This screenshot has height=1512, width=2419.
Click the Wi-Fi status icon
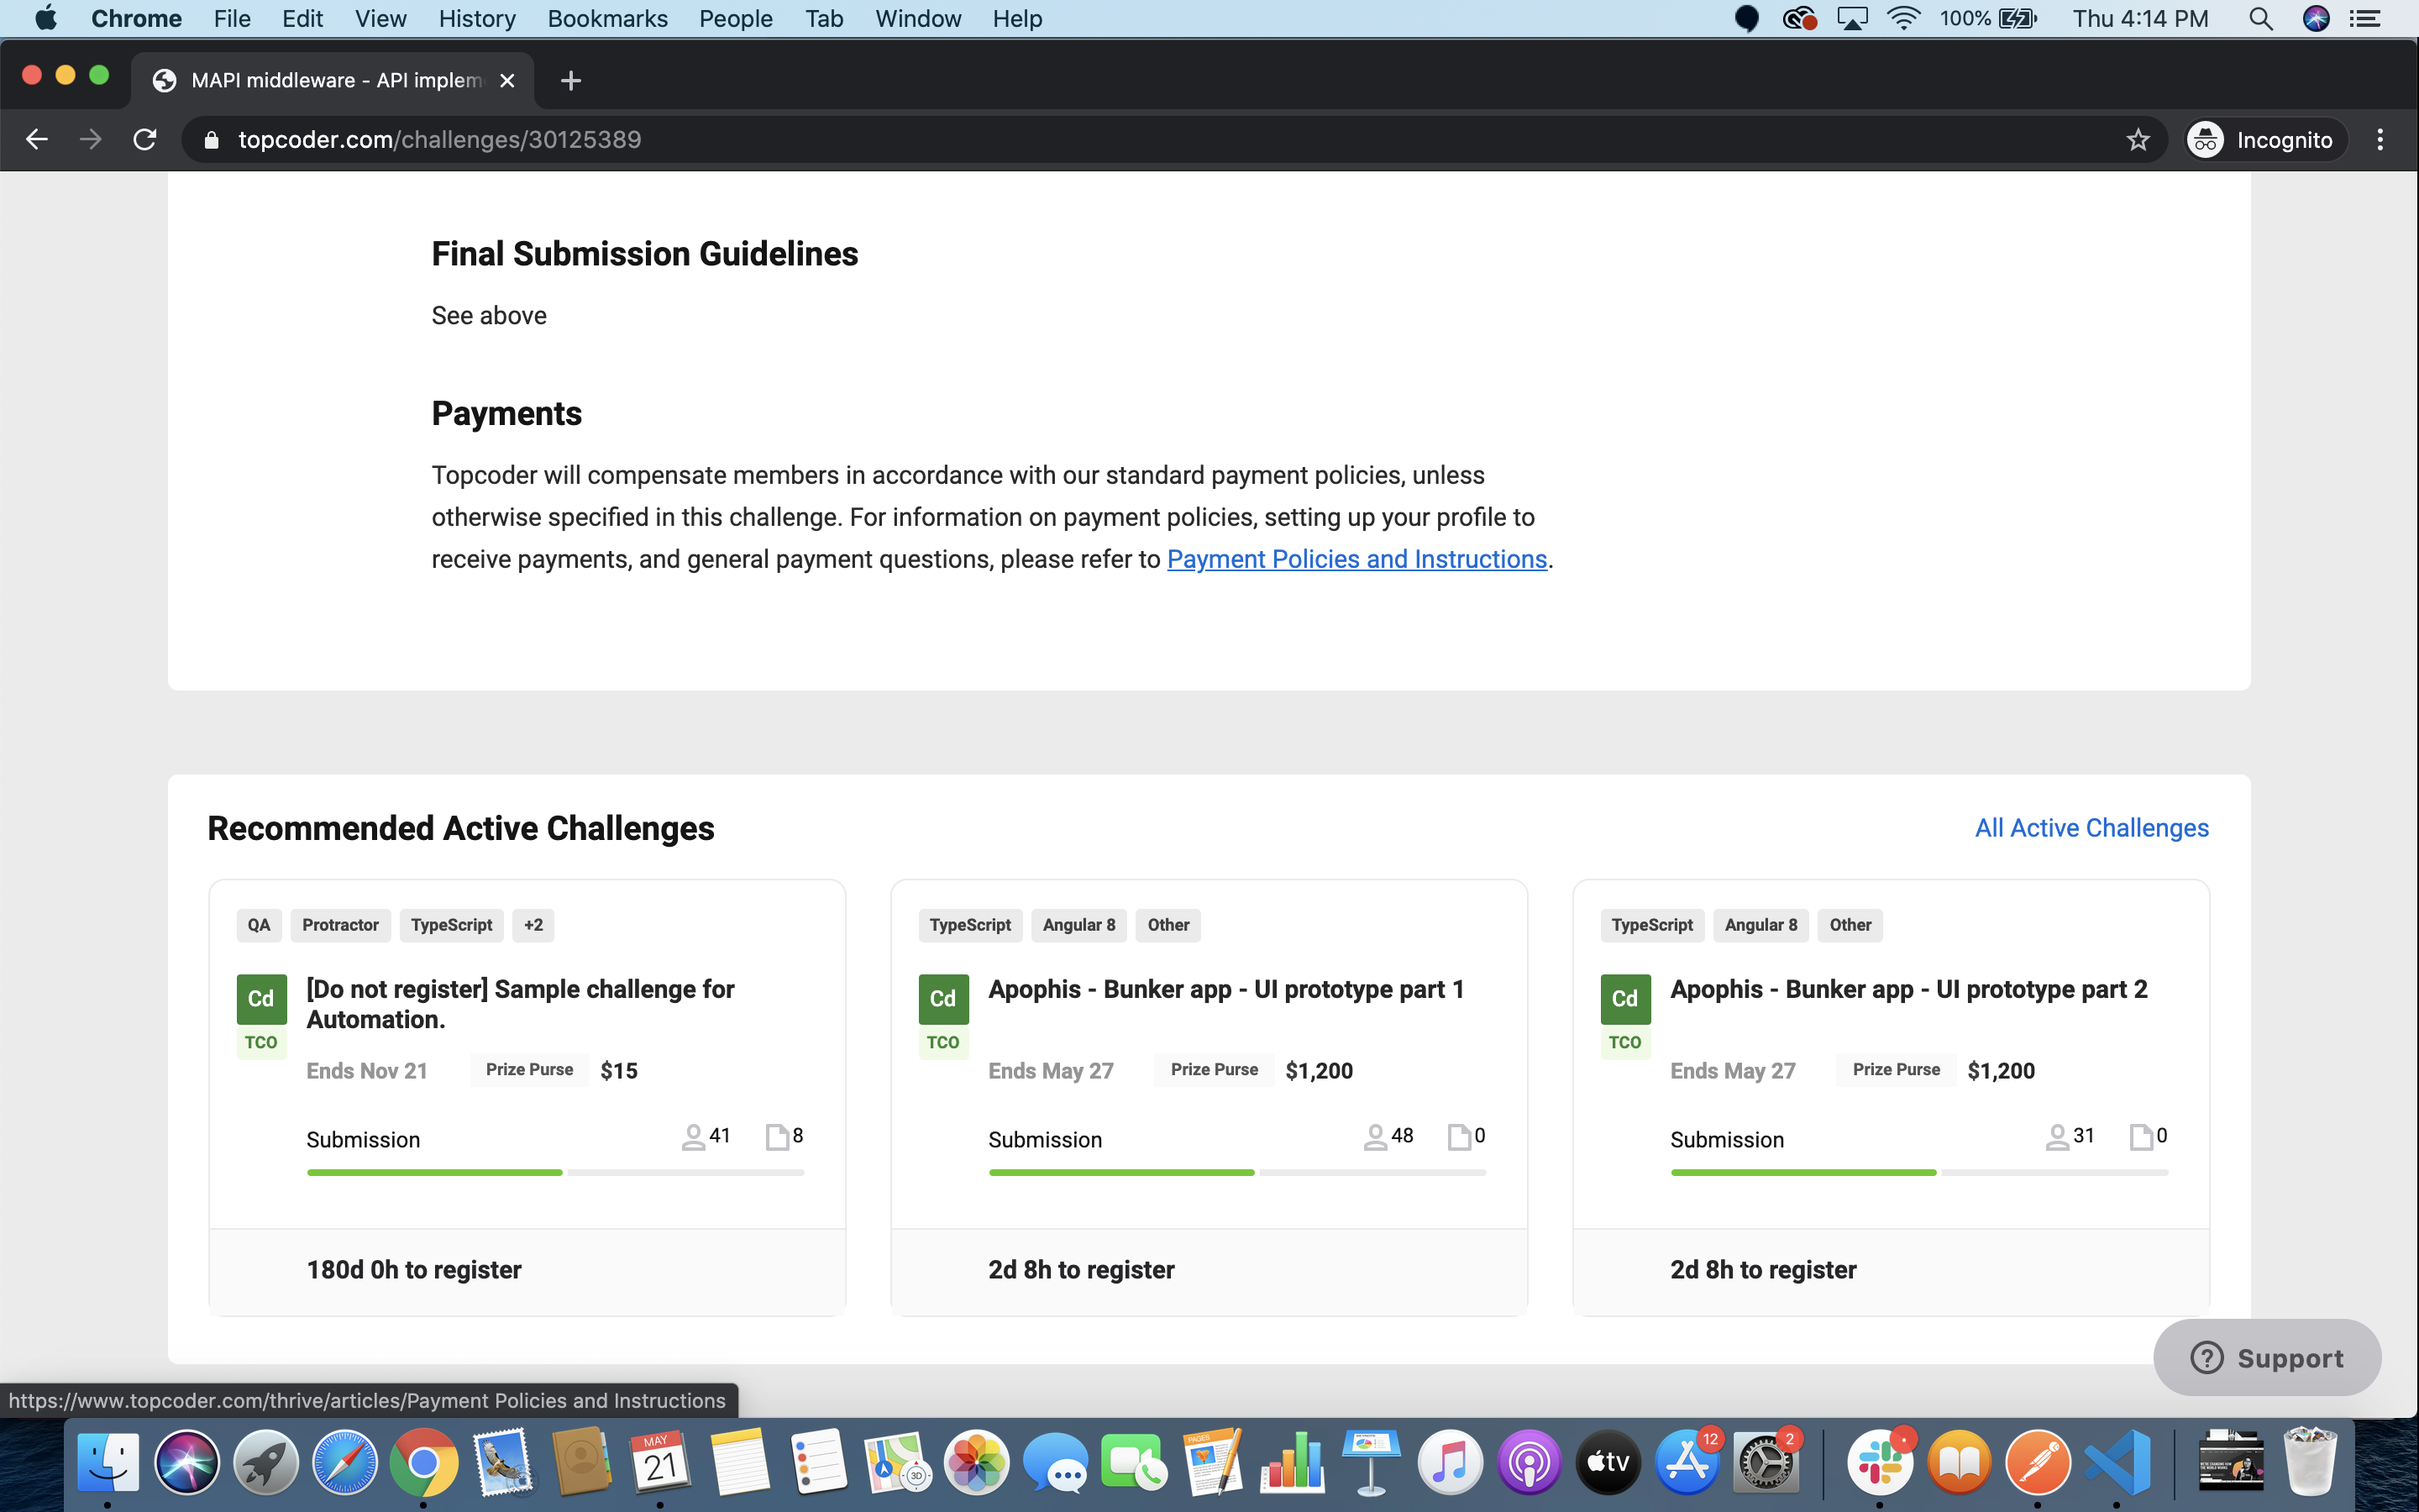[x=1903, y=19]
